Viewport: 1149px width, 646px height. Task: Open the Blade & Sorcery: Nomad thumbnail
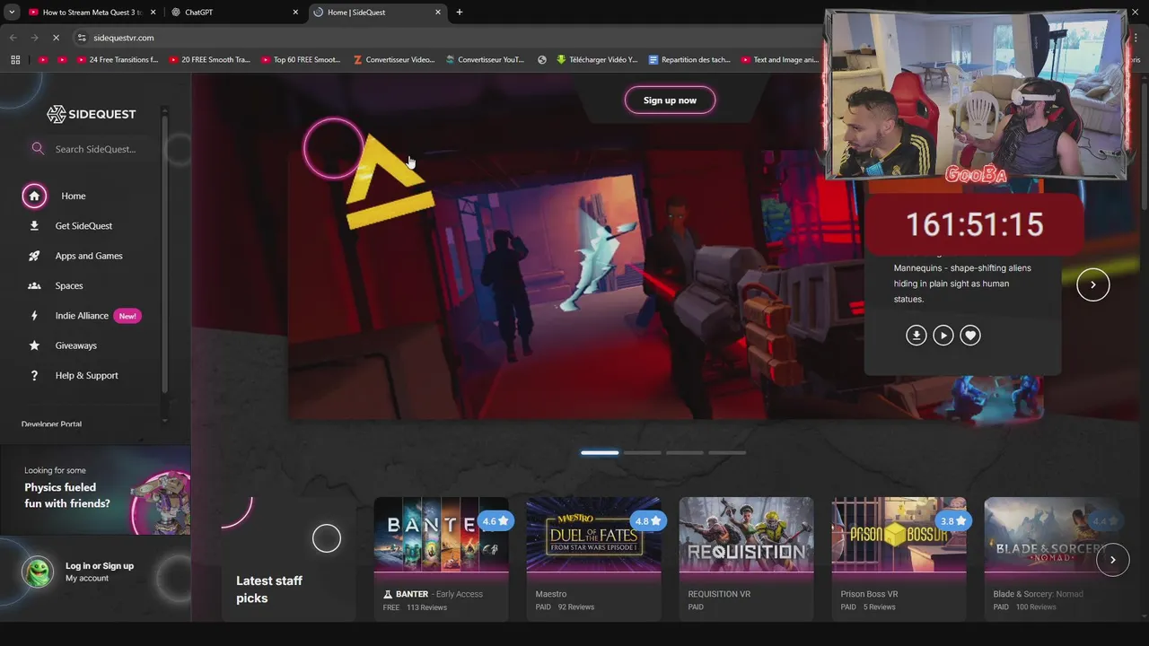(1051, 534)
